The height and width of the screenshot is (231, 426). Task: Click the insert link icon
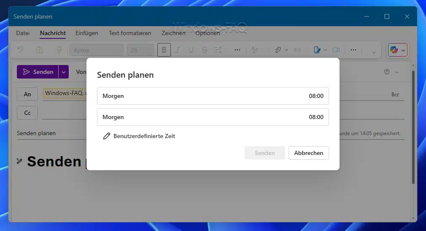(x=297, y=50)
